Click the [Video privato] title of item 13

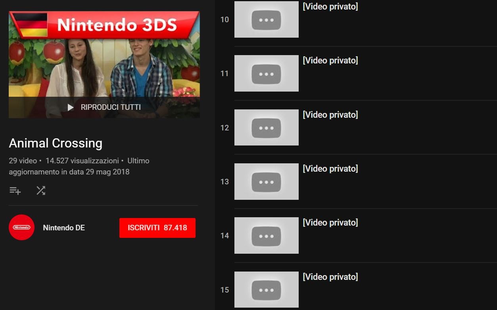[x=330, y=169]
